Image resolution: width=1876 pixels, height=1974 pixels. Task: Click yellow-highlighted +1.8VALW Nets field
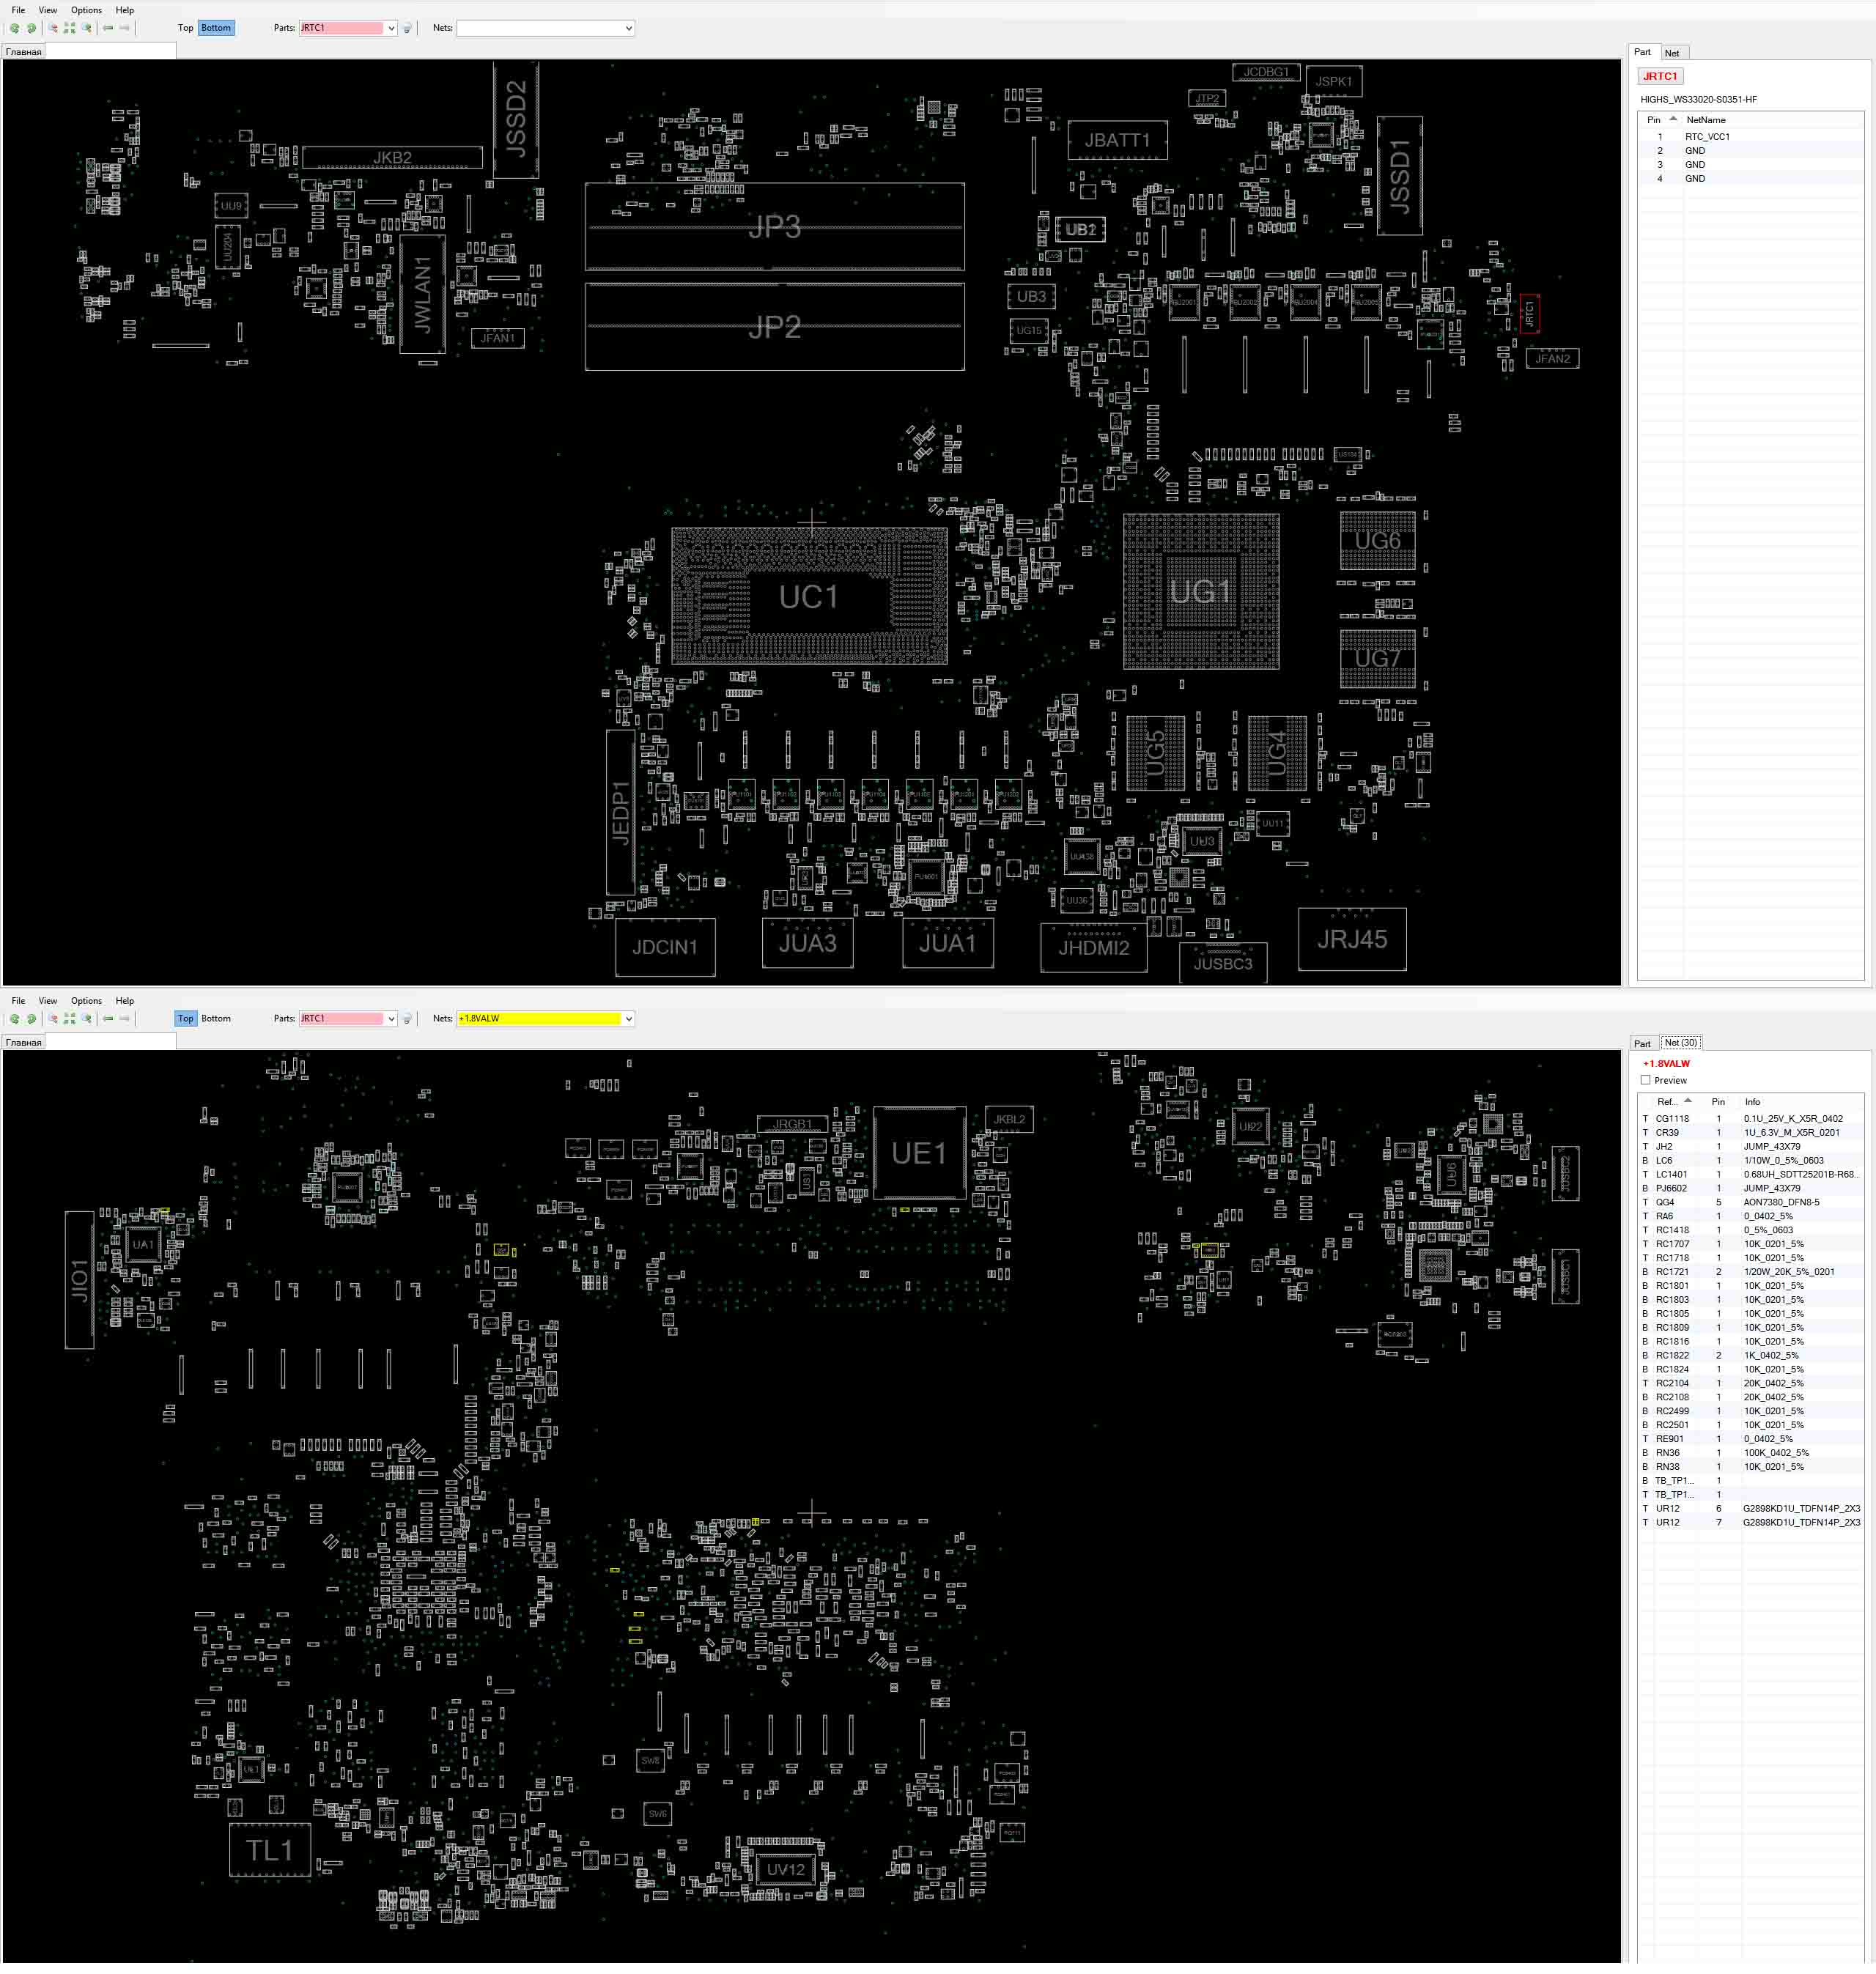[x=539, y=1018]
